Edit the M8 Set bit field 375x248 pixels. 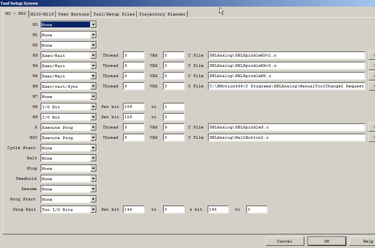pos(134,107)
